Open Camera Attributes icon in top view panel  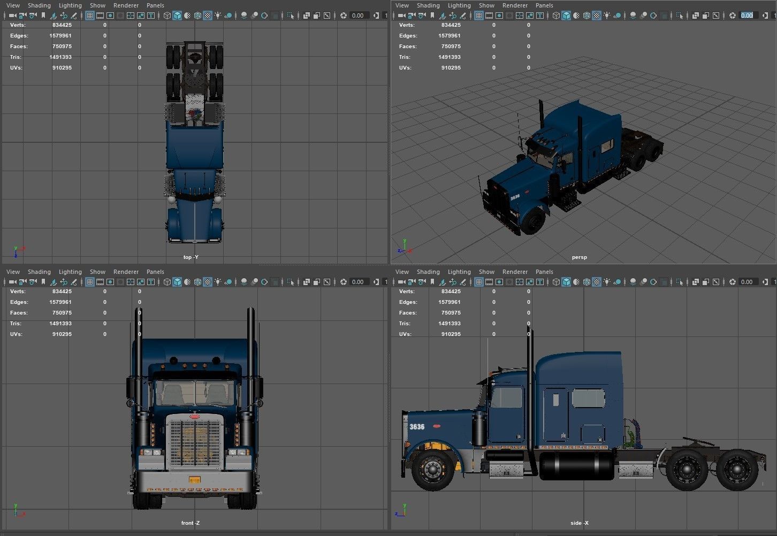point(33,16)
